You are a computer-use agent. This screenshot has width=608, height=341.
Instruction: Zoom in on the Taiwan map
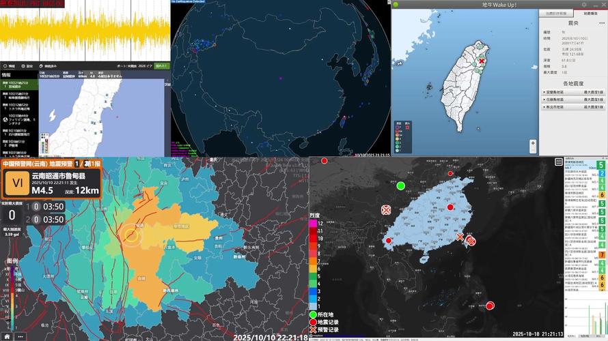532,144
